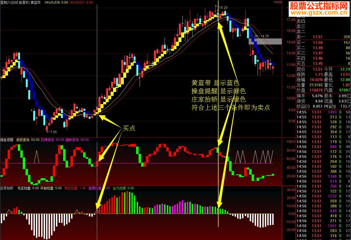Viewport: 351px width, 240px height.
Task: Click the gray 14.76 price range box
Action: (x=265, y=41)
